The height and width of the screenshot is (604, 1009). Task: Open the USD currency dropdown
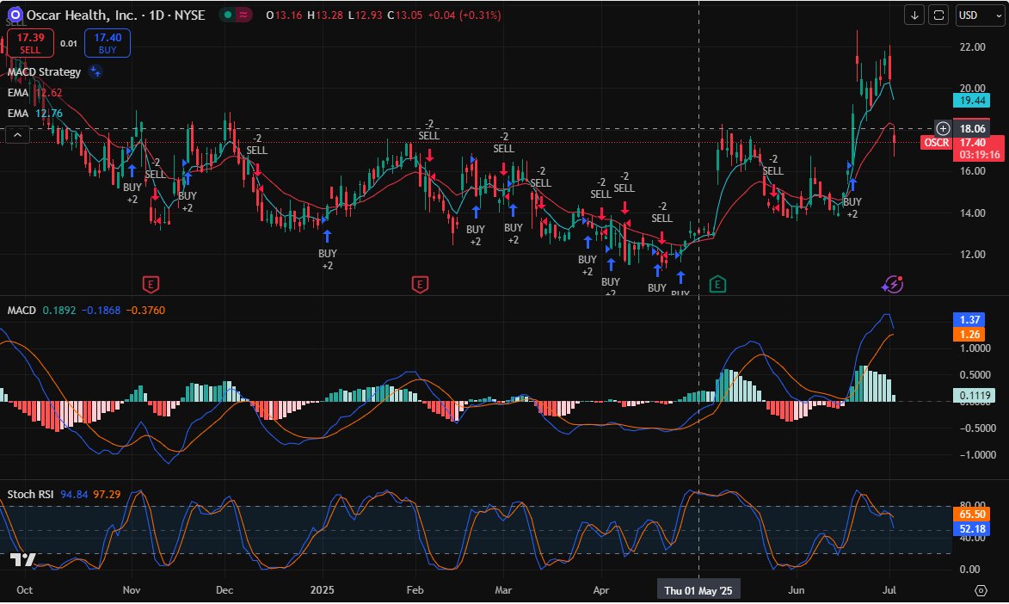pyautogui.click(x=979, y=15)
